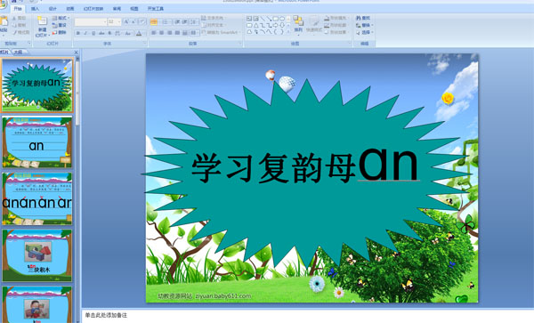Click the Reset slide button
The width and height of the screenshot is (534, 323).
tap(60, 25)
